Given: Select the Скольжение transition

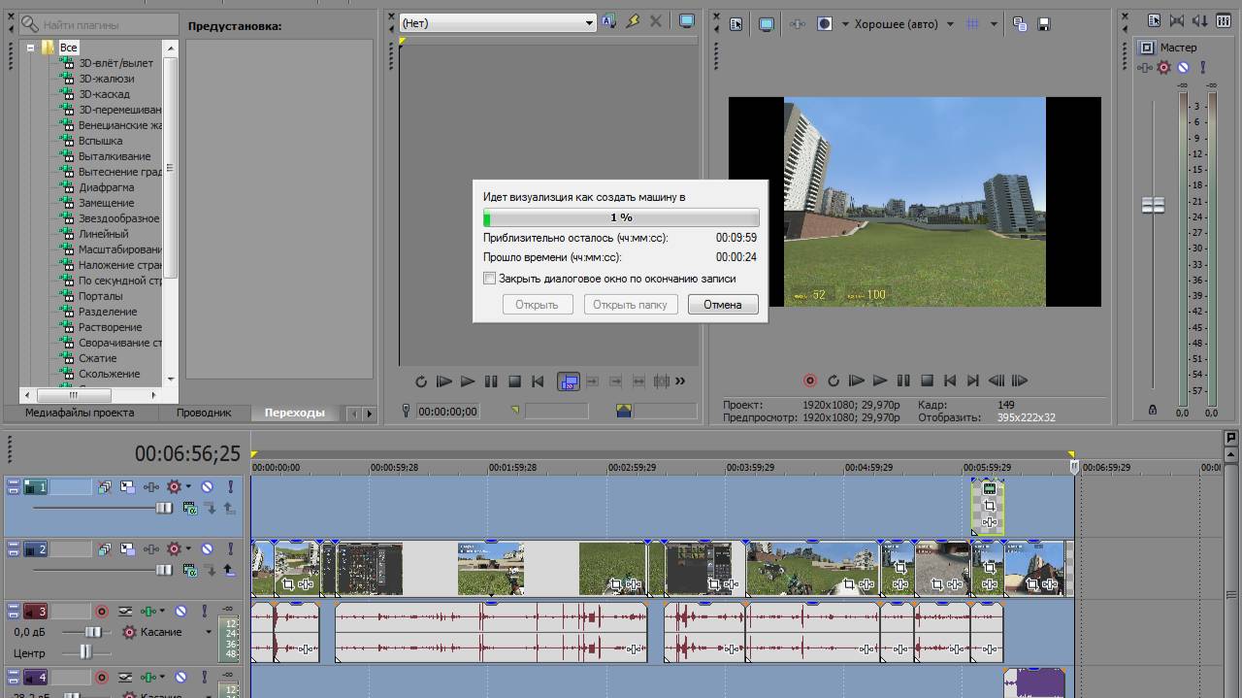Looking at the screenshot, I should click(110, 374).
